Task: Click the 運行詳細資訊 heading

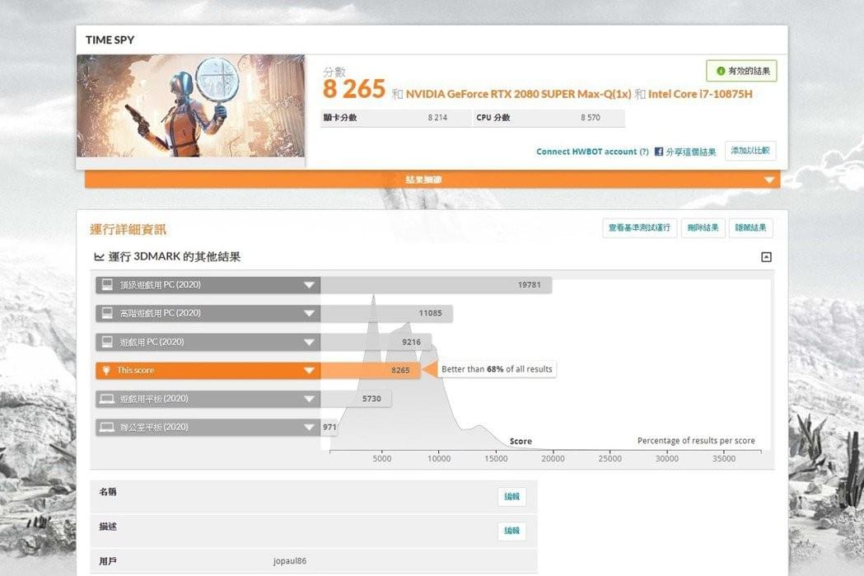Action: coord(128,229)
